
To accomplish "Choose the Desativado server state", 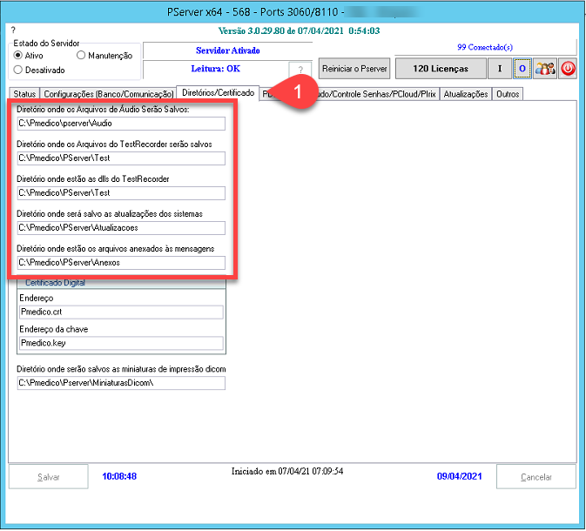I will pyautogui.click(x=18, y=70).
